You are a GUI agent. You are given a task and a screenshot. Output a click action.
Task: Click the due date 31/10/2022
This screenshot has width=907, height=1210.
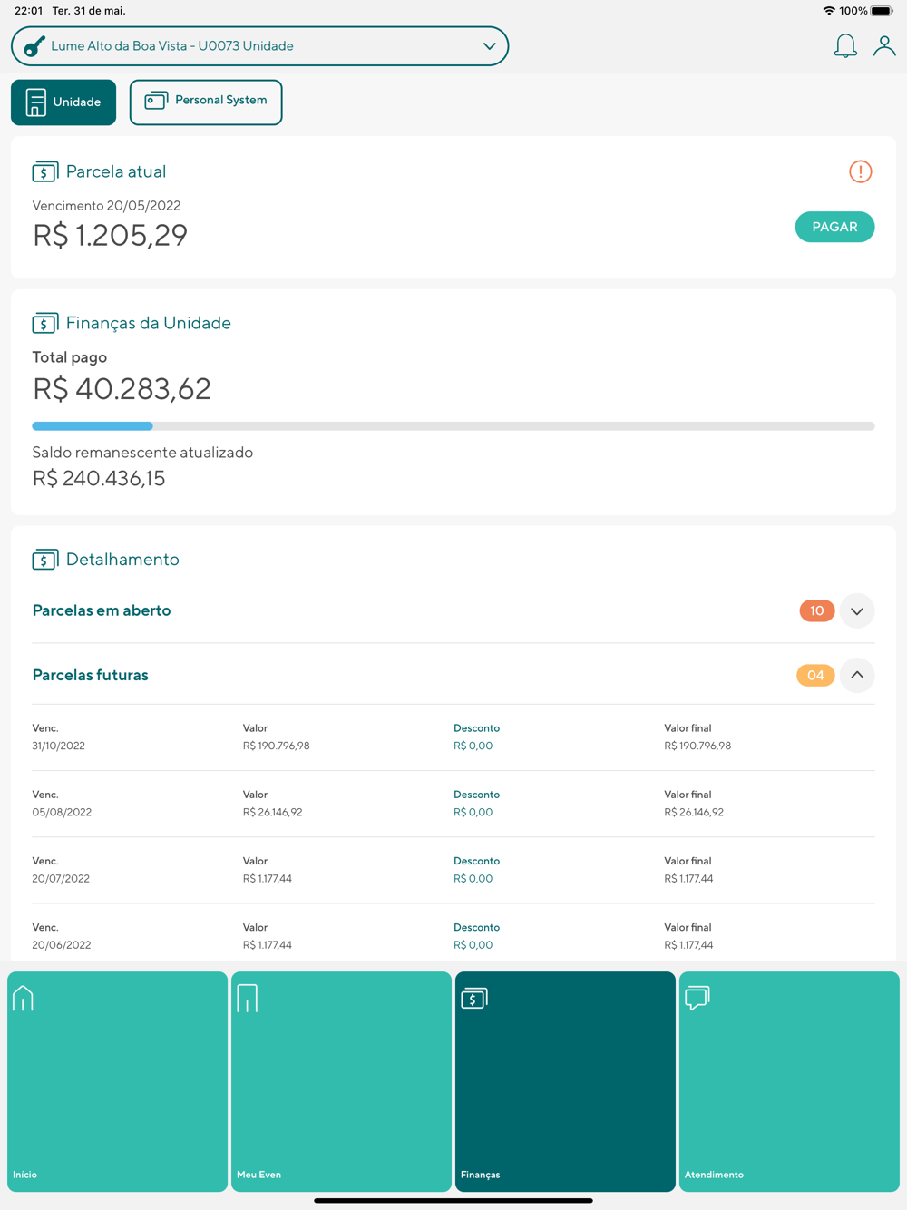click(59, 746)
